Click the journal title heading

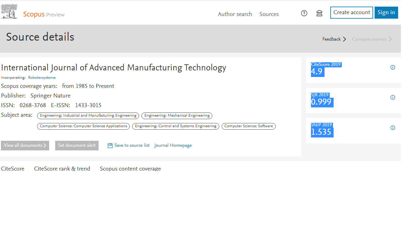coord(114,68)
